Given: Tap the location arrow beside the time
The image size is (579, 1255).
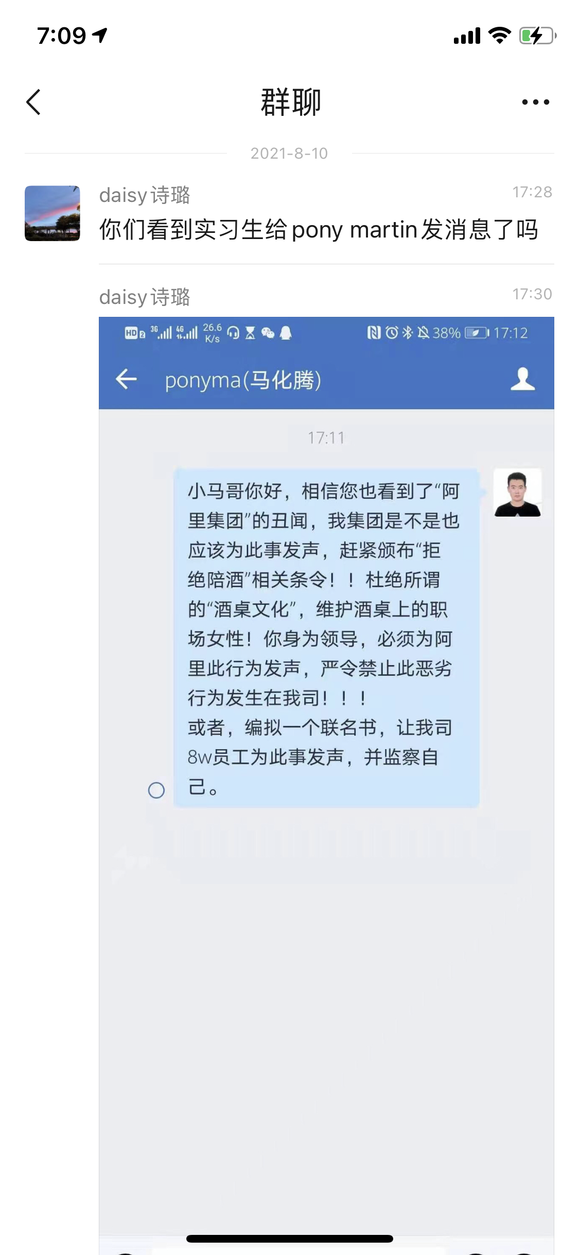Looking at the screenshot, I should [x=100, y=35].
